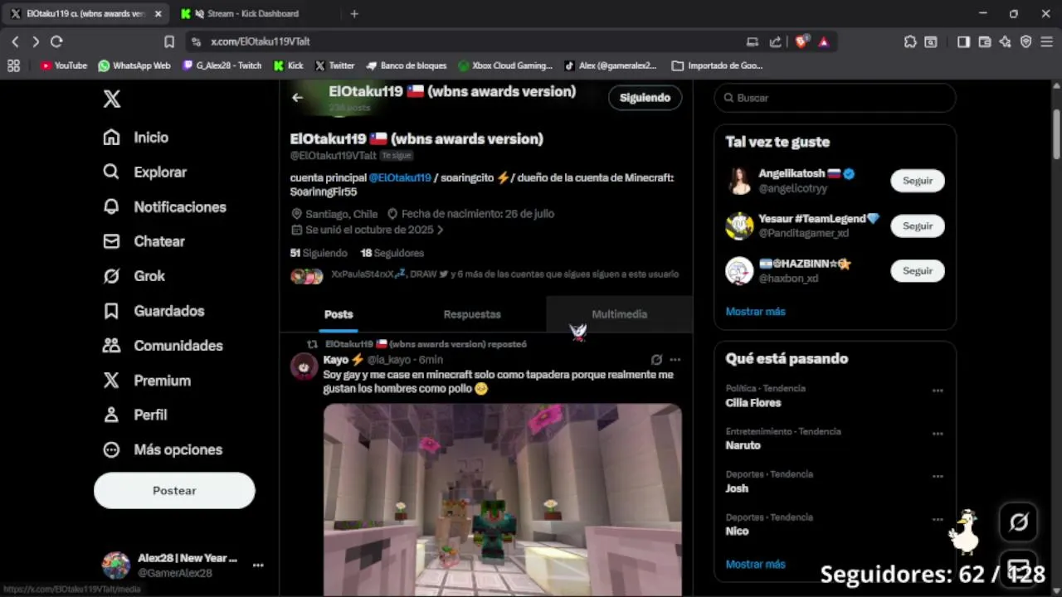Open more options dots on Kayo's post
The height and width of the screenshot is (597, 1062).
pyautogui.click(x=675, y=360)
